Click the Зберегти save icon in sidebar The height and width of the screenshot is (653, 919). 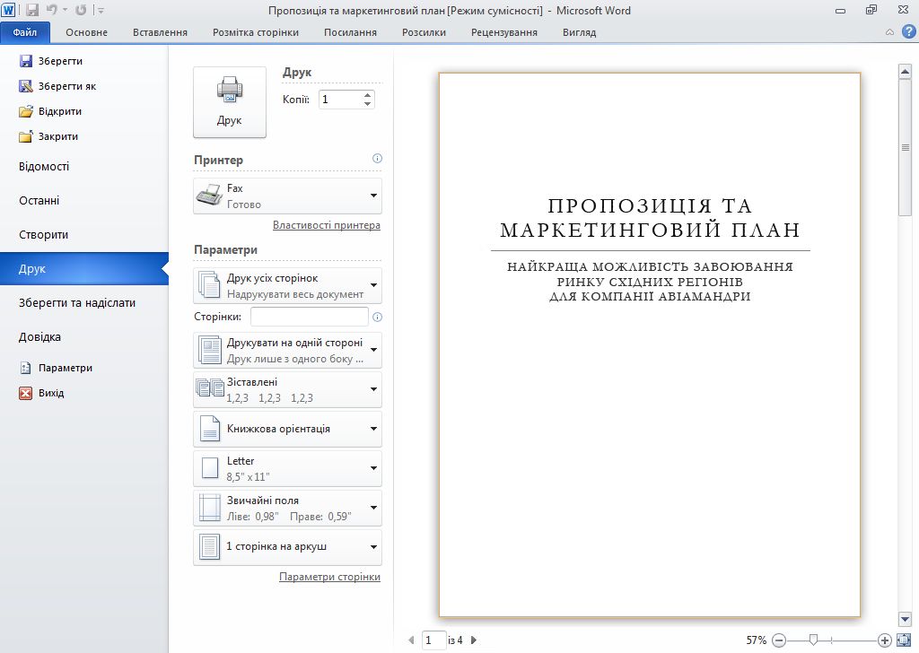tap(26, 61)
